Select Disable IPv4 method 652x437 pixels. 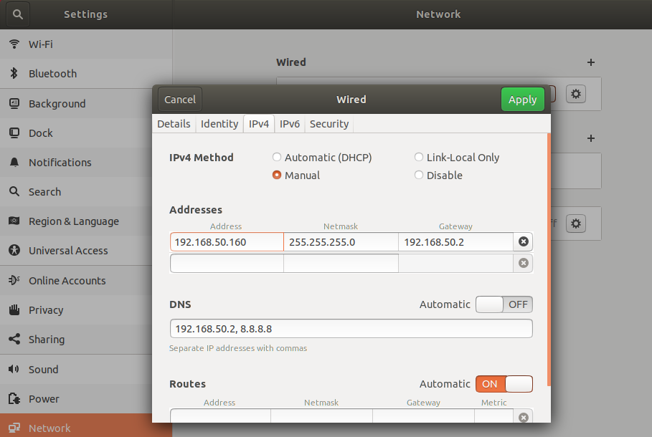click(438, 176)
